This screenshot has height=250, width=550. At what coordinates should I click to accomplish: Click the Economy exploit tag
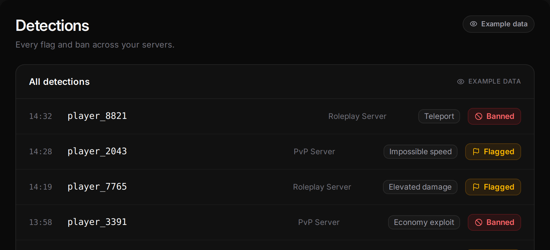(424, 222)
